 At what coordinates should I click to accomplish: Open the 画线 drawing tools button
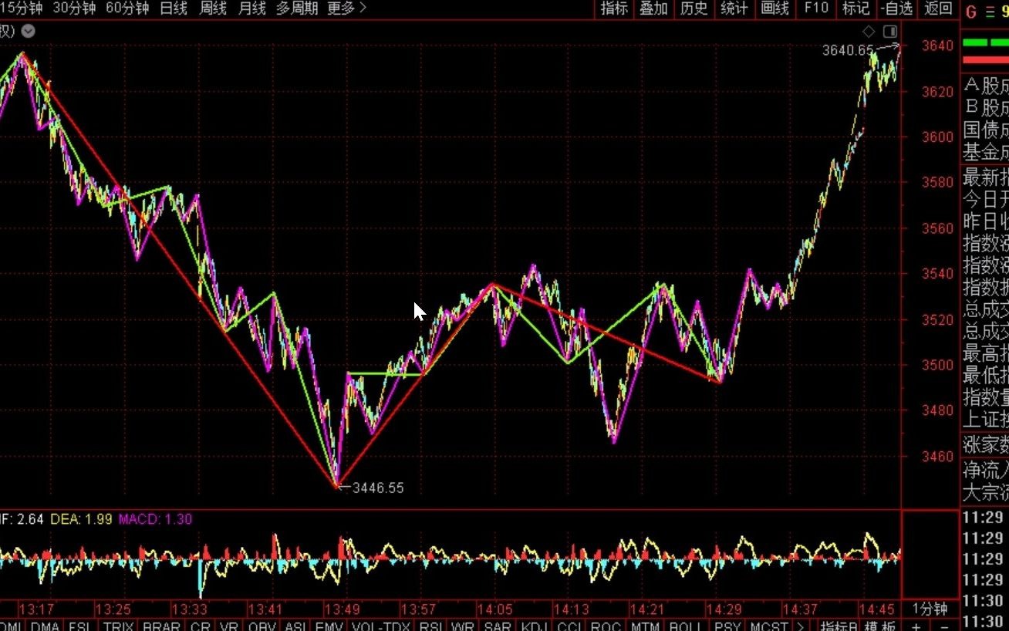pos(774,8)
